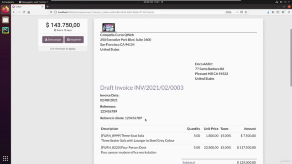Click the page info icon in address bar

(56, 12)
